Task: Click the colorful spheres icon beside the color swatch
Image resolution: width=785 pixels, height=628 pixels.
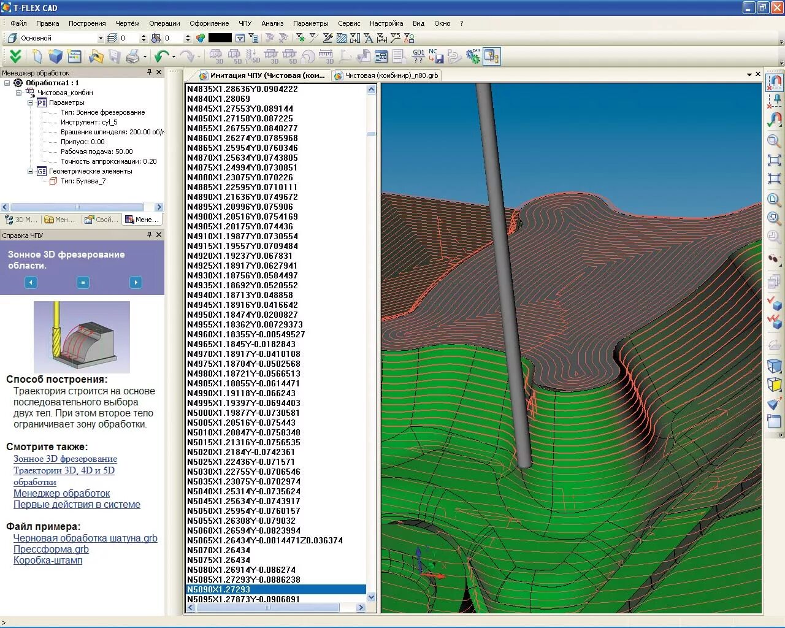Action: click(201, 38)
